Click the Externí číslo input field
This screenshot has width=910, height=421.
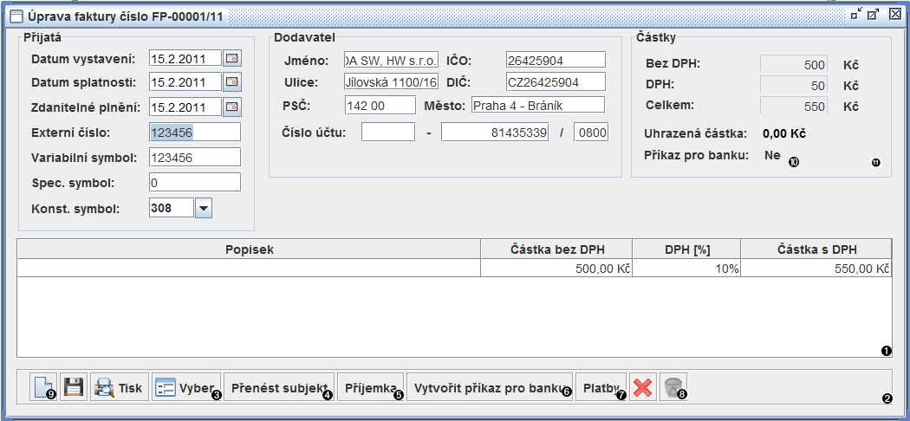tap(194, 133)
